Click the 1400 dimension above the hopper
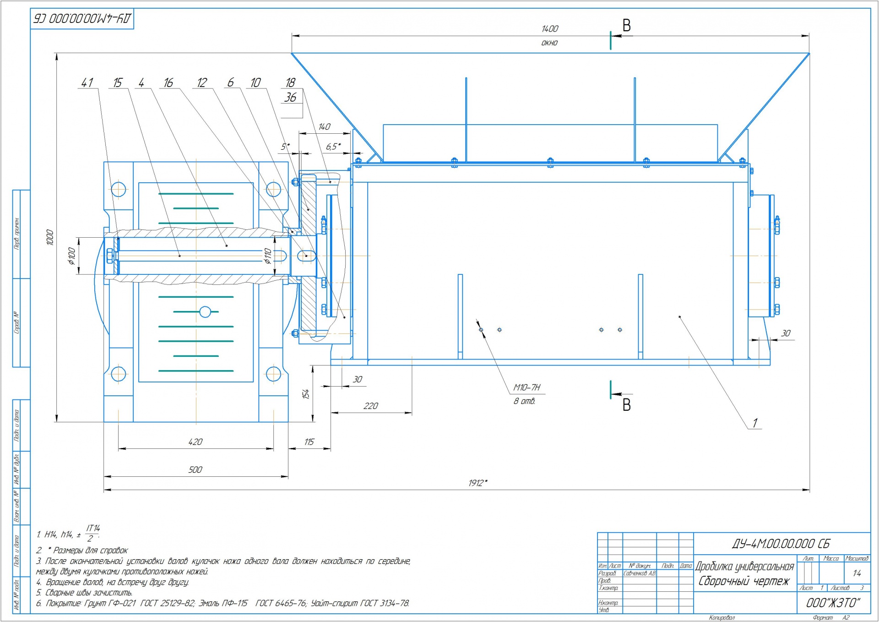Viewport: 879px width, 622px height. (x=550, y=29)
